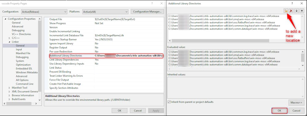
Task: Select Linker General tree item
Action: (x=20, y=46)
